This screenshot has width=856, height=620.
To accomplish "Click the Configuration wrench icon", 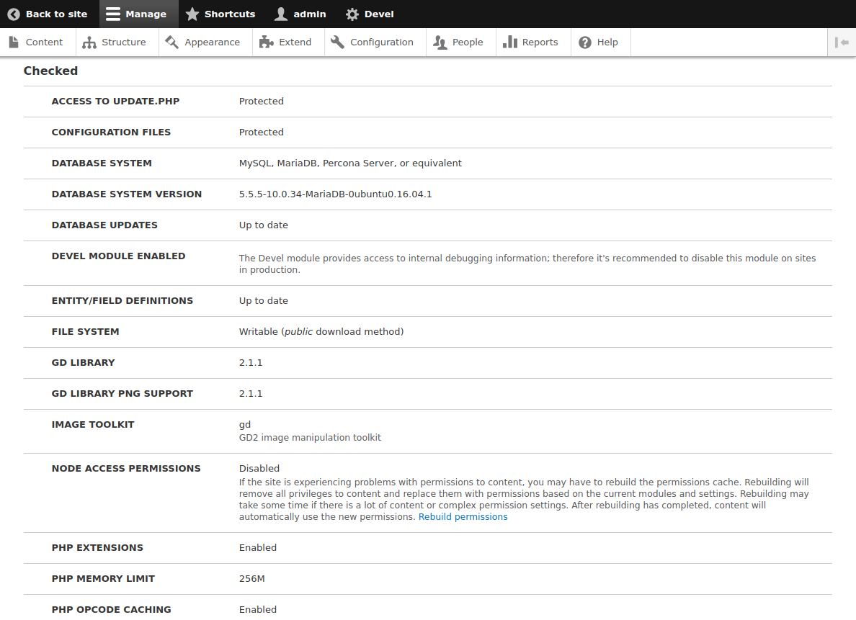I will 337,42.
